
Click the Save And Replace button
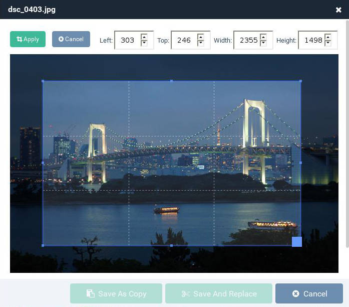point(219,293)
